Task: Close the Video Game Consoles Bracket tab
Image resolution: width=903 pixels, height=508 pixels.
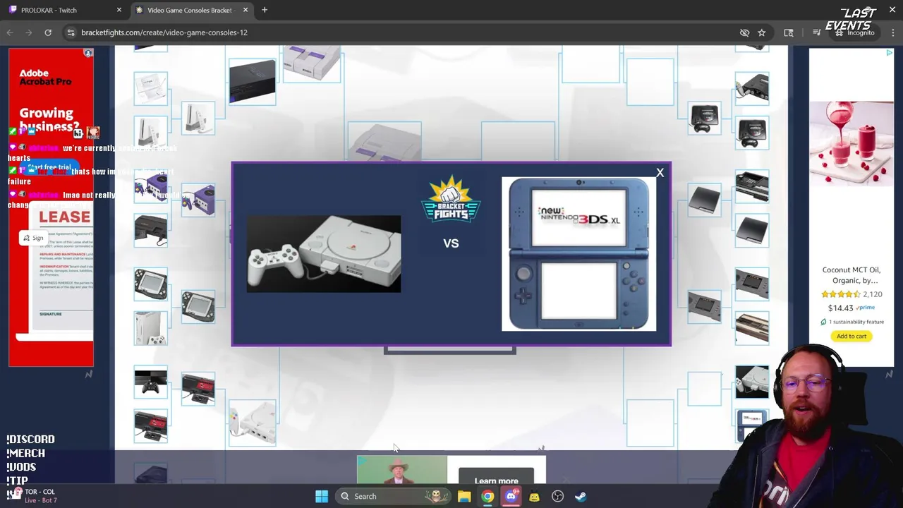Action: 245,10
